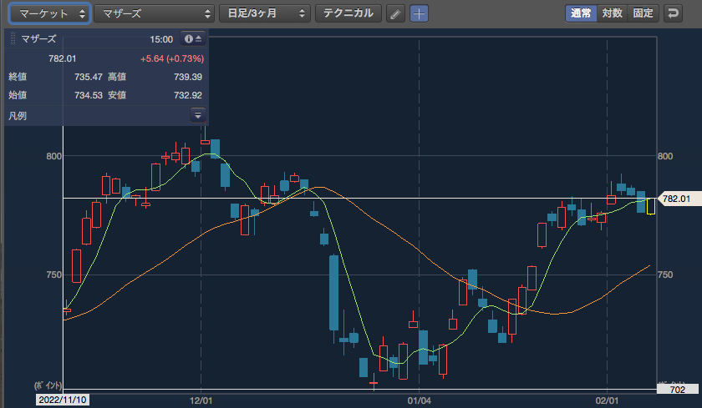Screen dimensions: 702x408
Task: Click the 終値 735.47 value
Action: [x=89, y=77]
